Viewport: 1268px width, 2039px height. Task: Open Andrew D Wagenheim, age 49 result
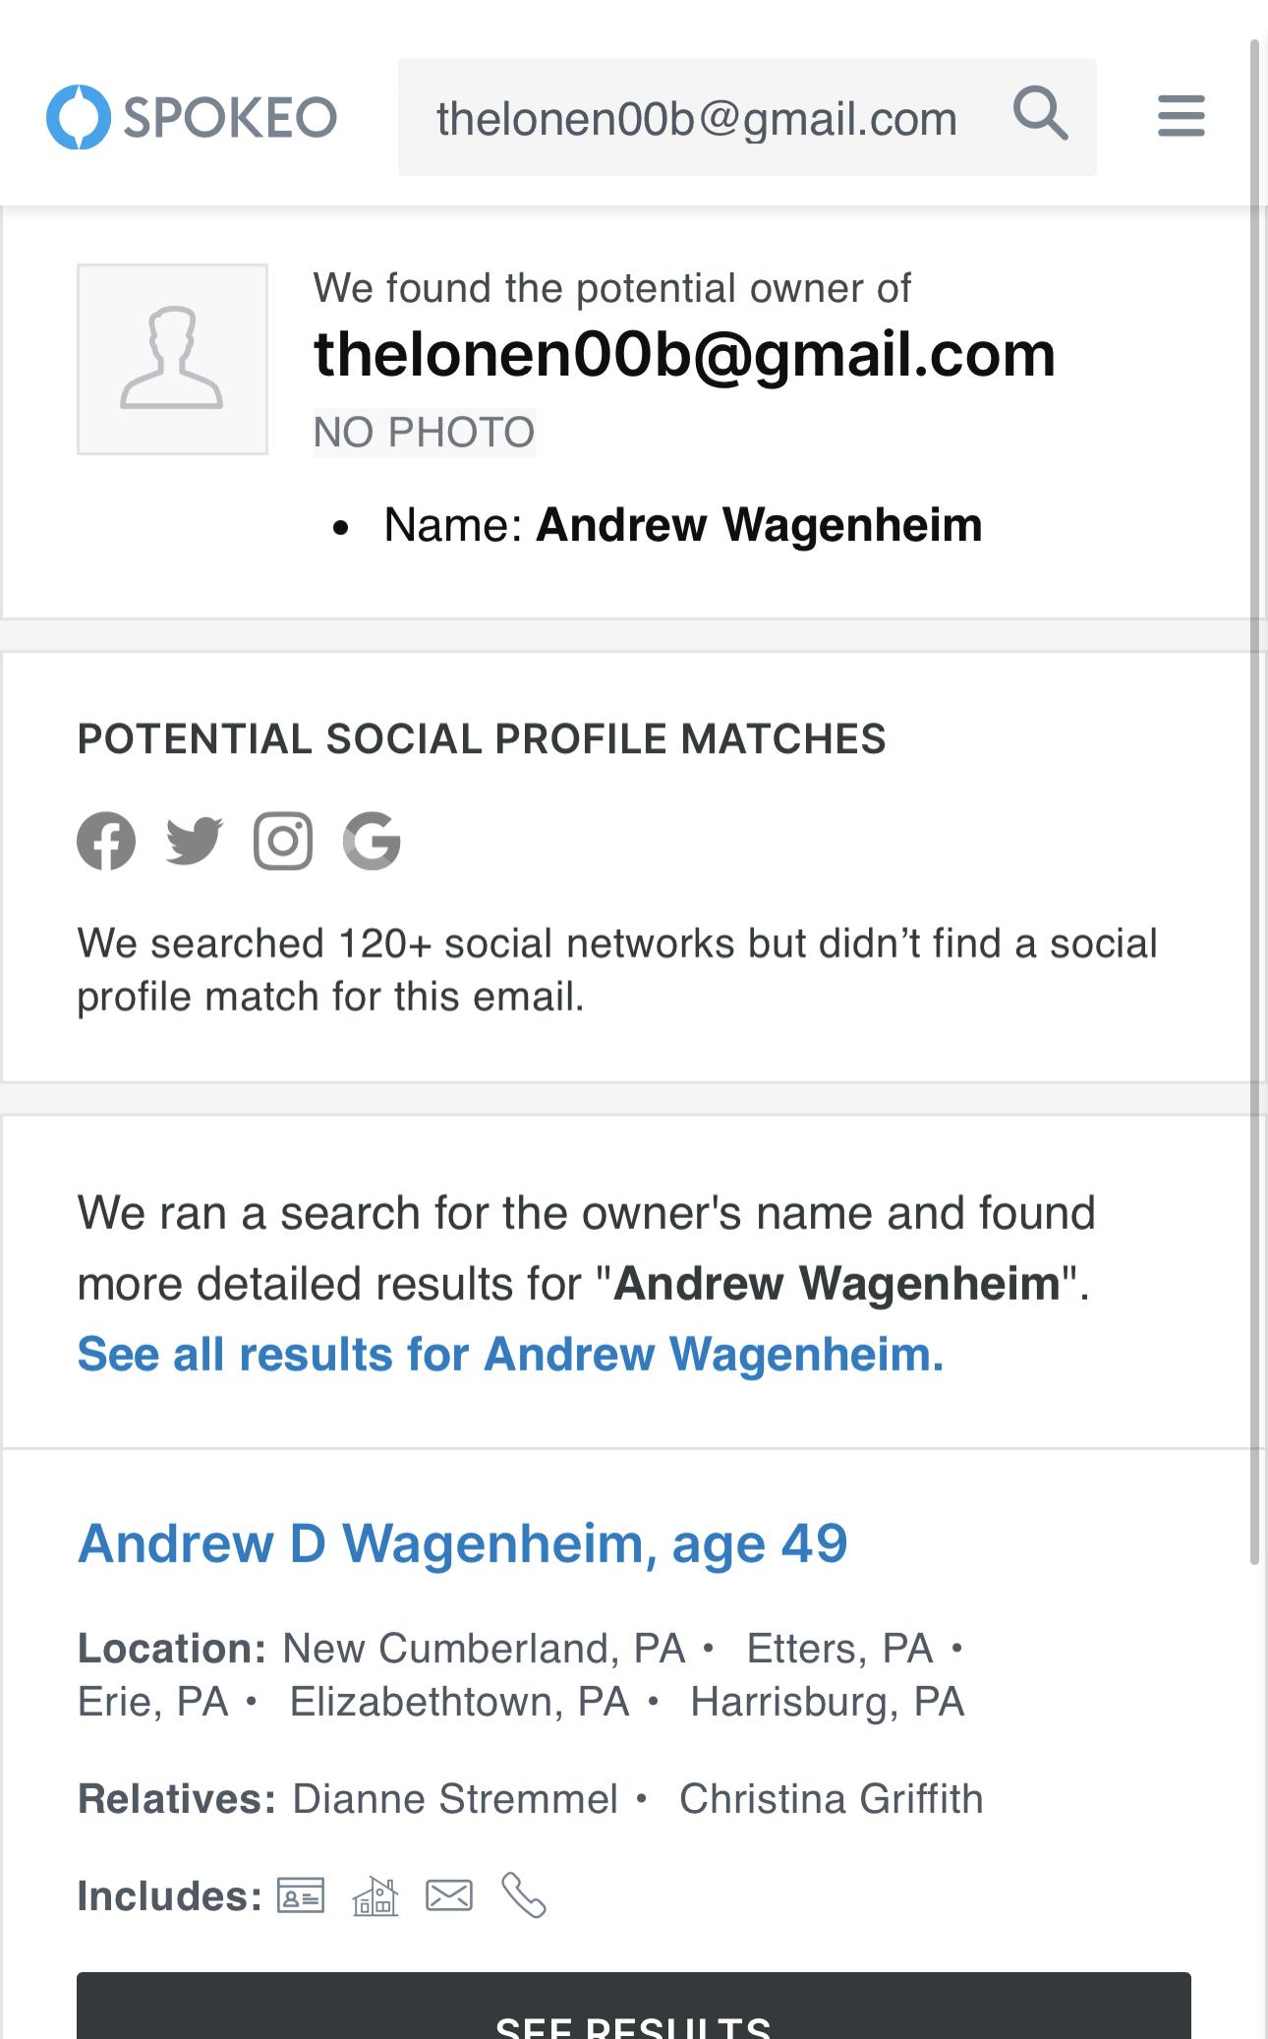click(x=462, y=1543)
